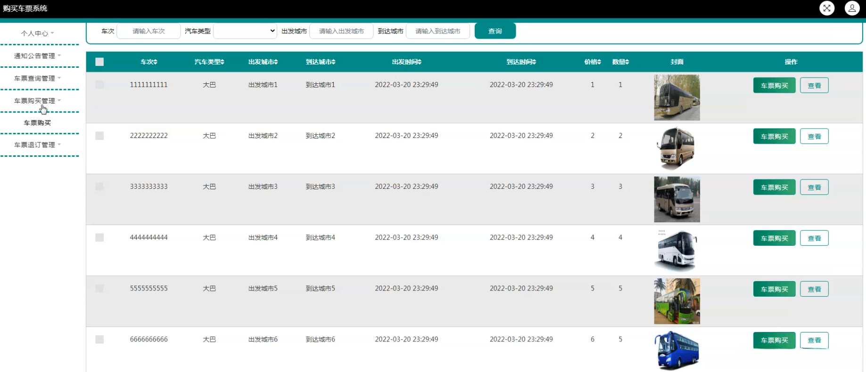Image resolution: width=866 pixels, height=372 pixels.
Task: View details of train 2222222222
Action: click(x=814, y=136)
